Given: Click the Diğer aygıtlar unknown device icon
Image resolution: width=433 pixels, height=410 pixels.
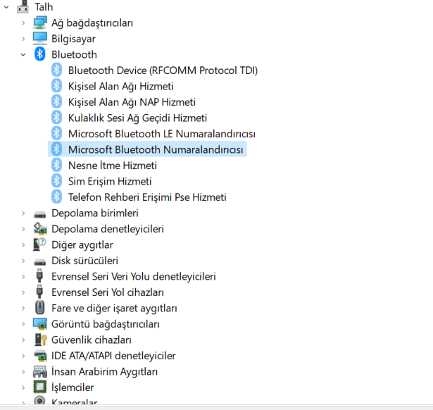Looking at the screenshot, I should point(39,244).
